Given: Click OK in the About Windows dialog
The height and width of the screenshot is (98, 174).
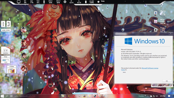Looking at the screenshot, I should coord(167,81).
